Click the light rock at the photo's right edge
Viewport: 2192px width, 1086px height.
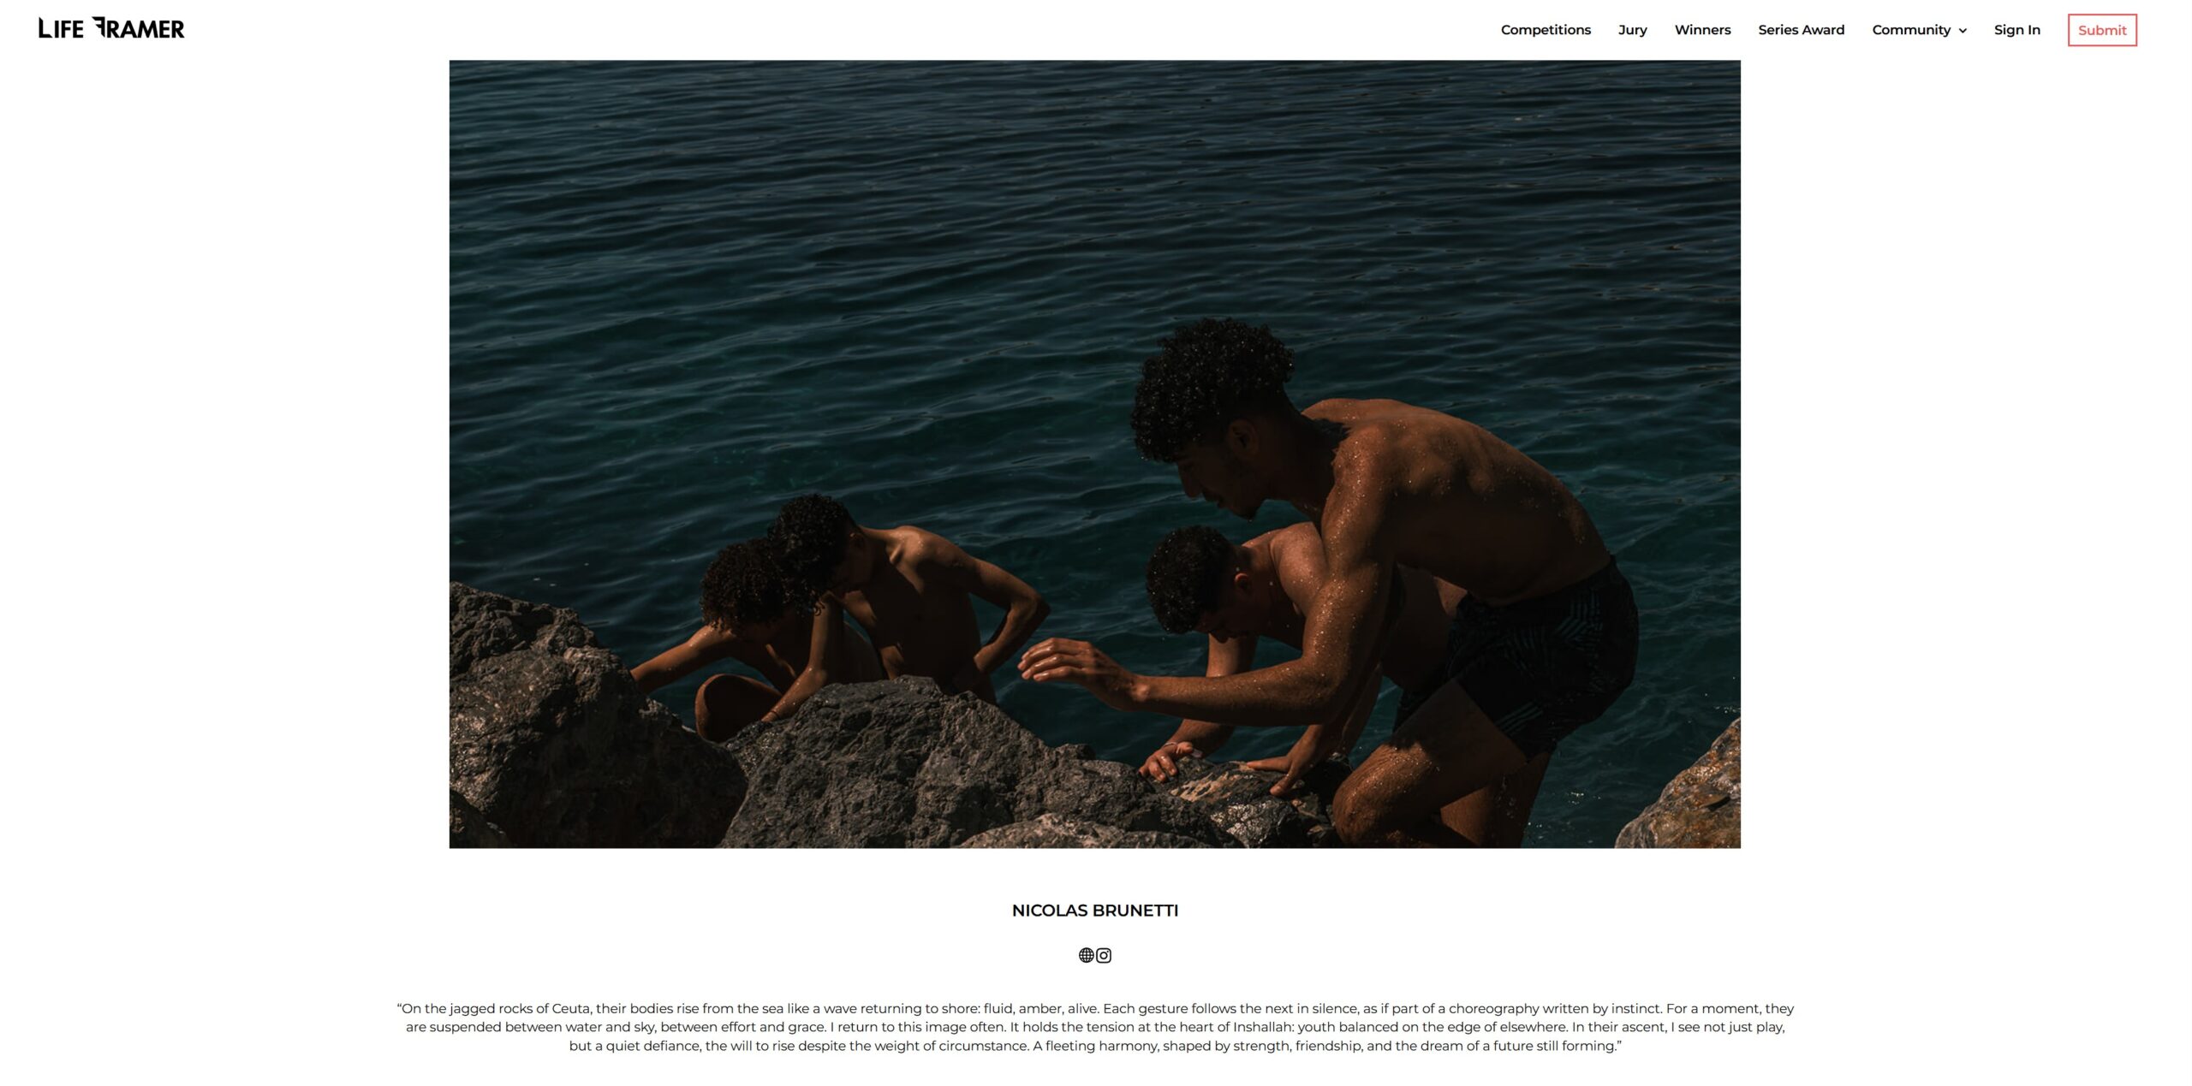pyautogui.click(x=1683, y=792)
